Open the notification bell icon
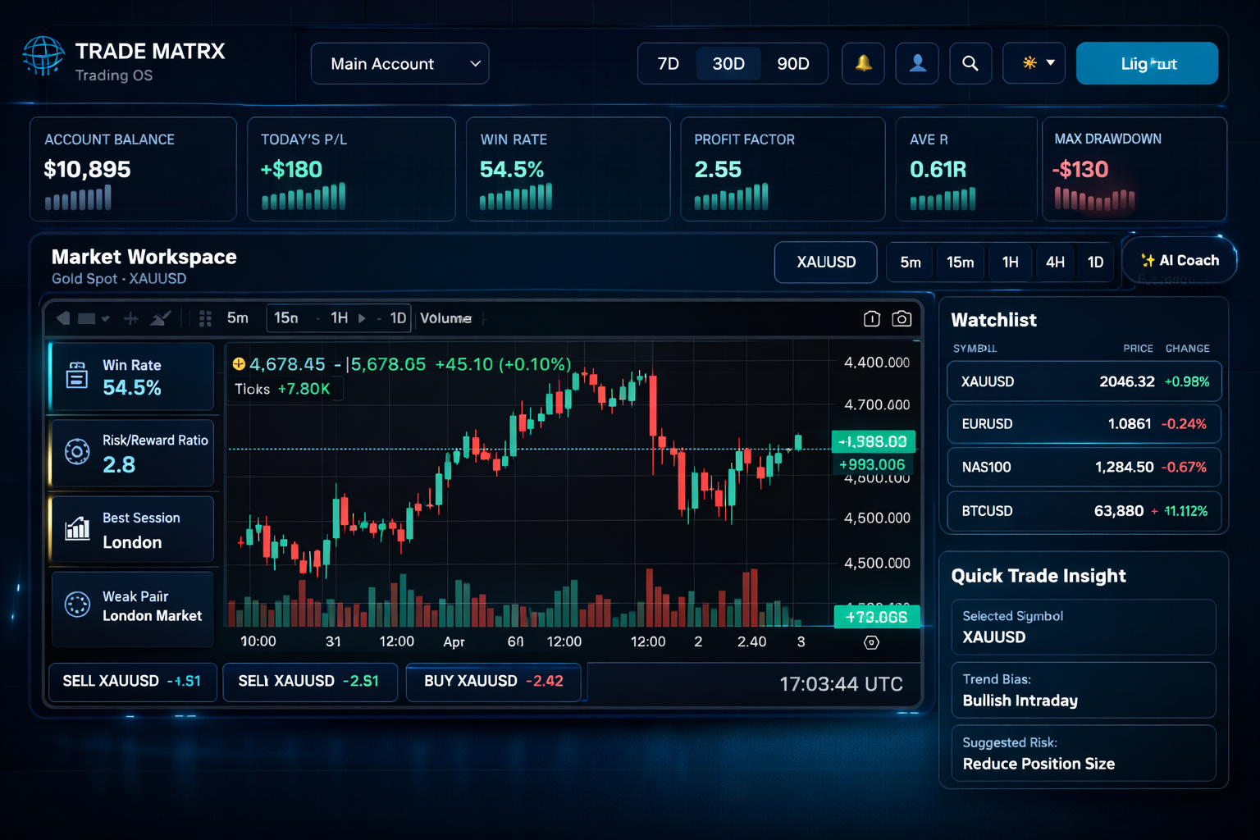This screenshot has width=1260, height=840. (x=862, y=63)
